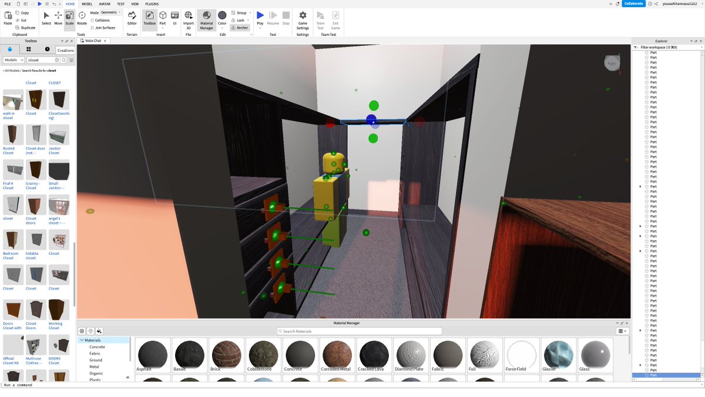705x397 pixels.
Task: Open Toolbox Recent clock tab
Action: tap(47, 49)
